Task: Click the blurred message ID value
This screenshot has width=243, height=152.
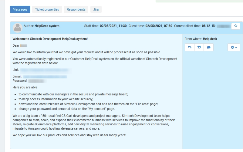Action: 223,26
